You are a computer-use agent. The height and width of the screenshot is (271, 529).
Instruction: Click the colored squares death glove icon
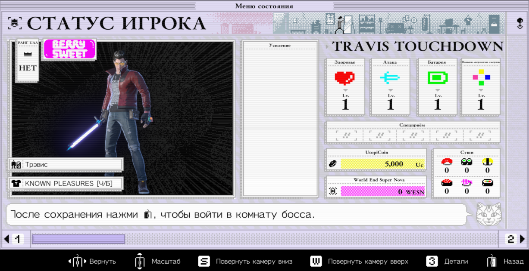click(x=481, y=77)
